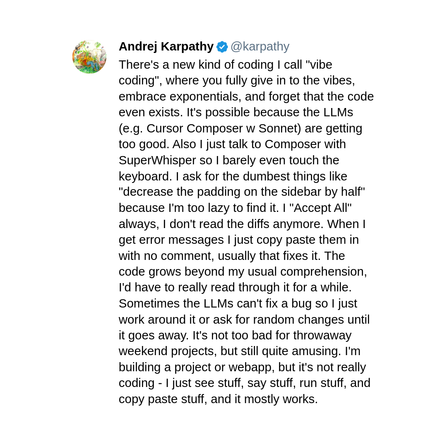Open the @karpathy handle link
This screenshot has height=447, width=447.
260,46
